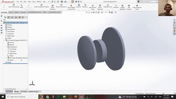Image resolution: width=176 pixels, height=99 pixels.
Task: Click the Rebuild traffic light icon
Action: (76, 2)
